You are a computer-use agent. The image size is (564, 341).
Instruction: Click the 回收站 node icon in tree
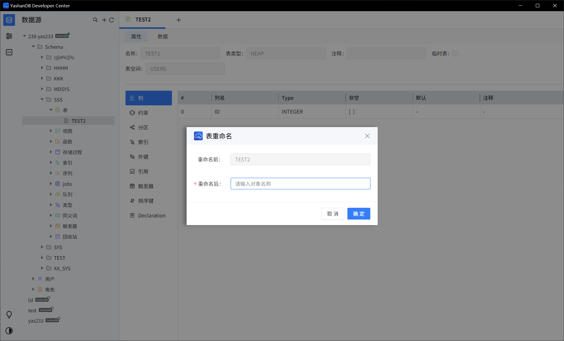[58, 237]
